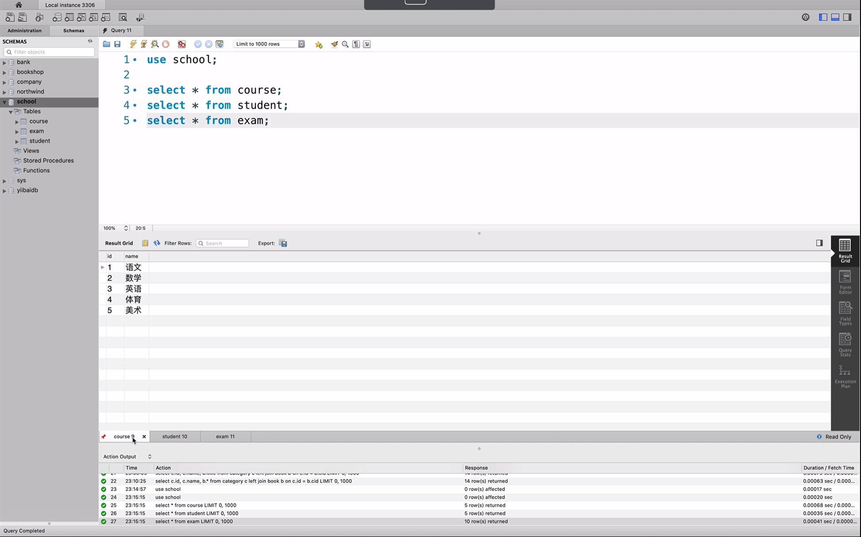The image size is (861, 537).
Task: Open SQL script file icon
Action: (22, 17)
